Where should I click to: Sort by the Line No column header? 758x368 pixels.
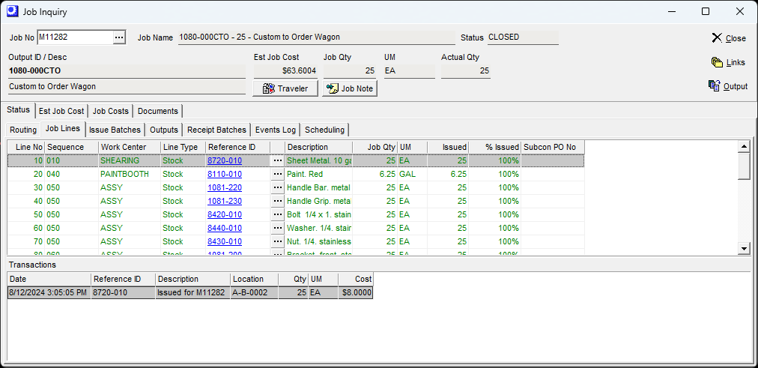coord(25,147)
